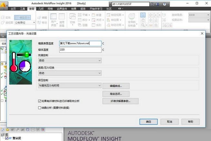Switch to the 社区 ribbon tab
Viewport: 211px width, 141px height.
(109, 9)
